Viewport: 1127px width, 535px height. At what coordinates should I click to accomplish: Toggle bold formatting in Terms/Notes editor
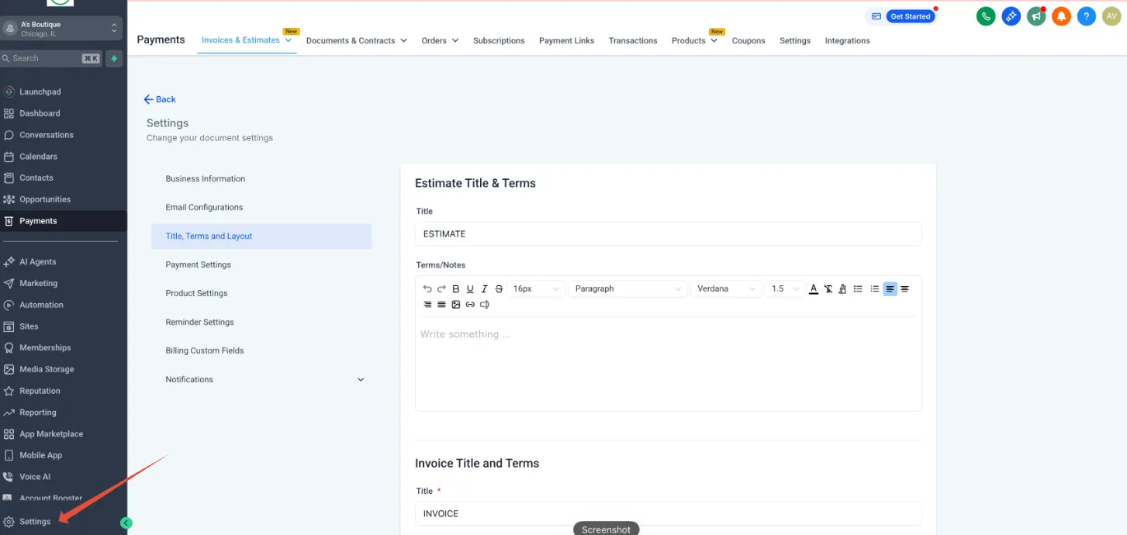point(456,288)
